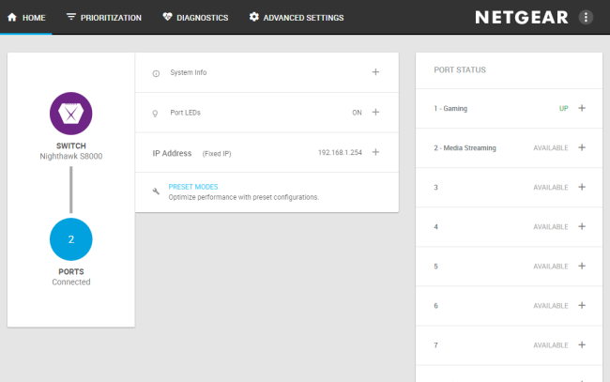Click the 192.168.1.254 IP value
The height and width of the screenshot is (382, 610).
pyautogui.click(x=340, y=152)
